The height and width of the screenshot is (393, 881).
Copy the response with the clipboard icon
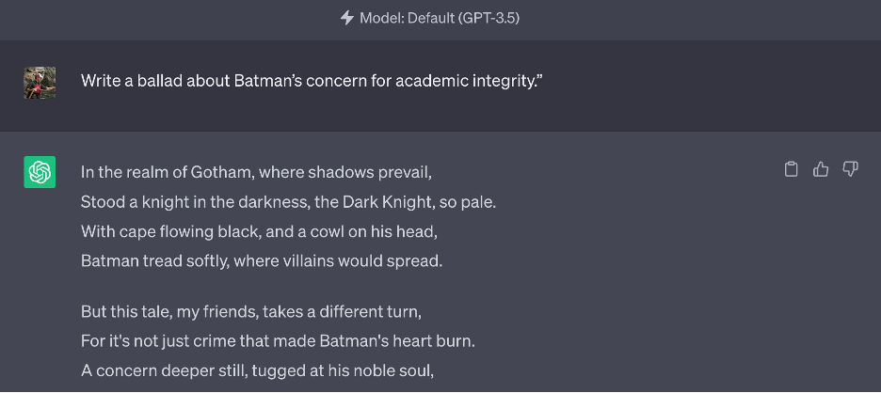tap(792, 169)
